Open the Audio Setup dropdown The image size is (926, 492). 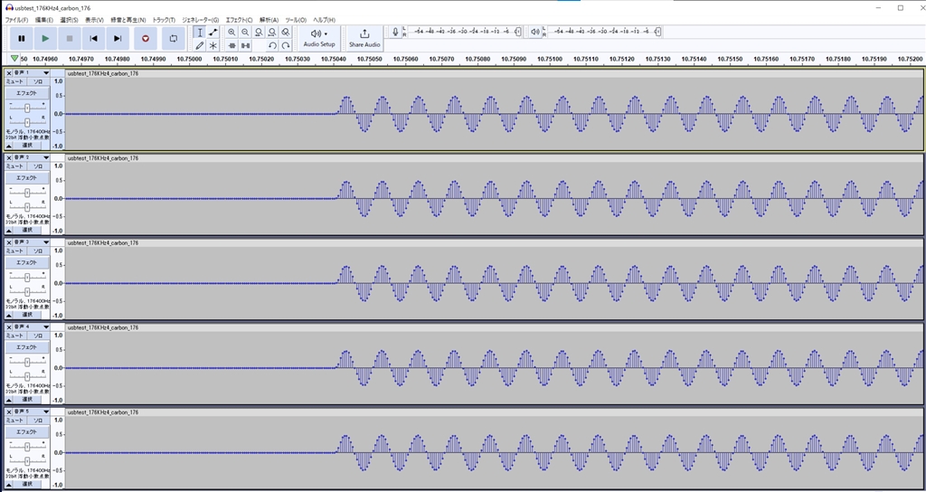click(318, 38)
